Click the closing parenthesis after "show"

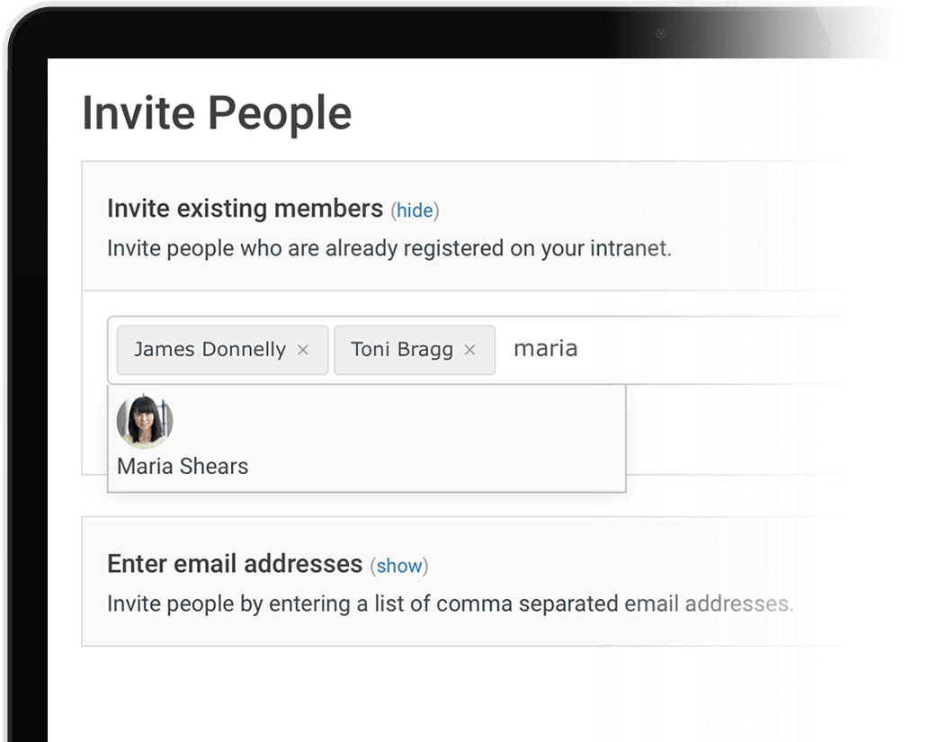coord(426,567)
